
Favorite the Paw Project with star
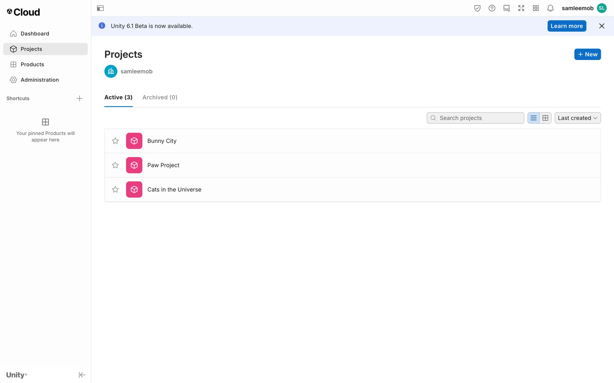tap(115, 165)
